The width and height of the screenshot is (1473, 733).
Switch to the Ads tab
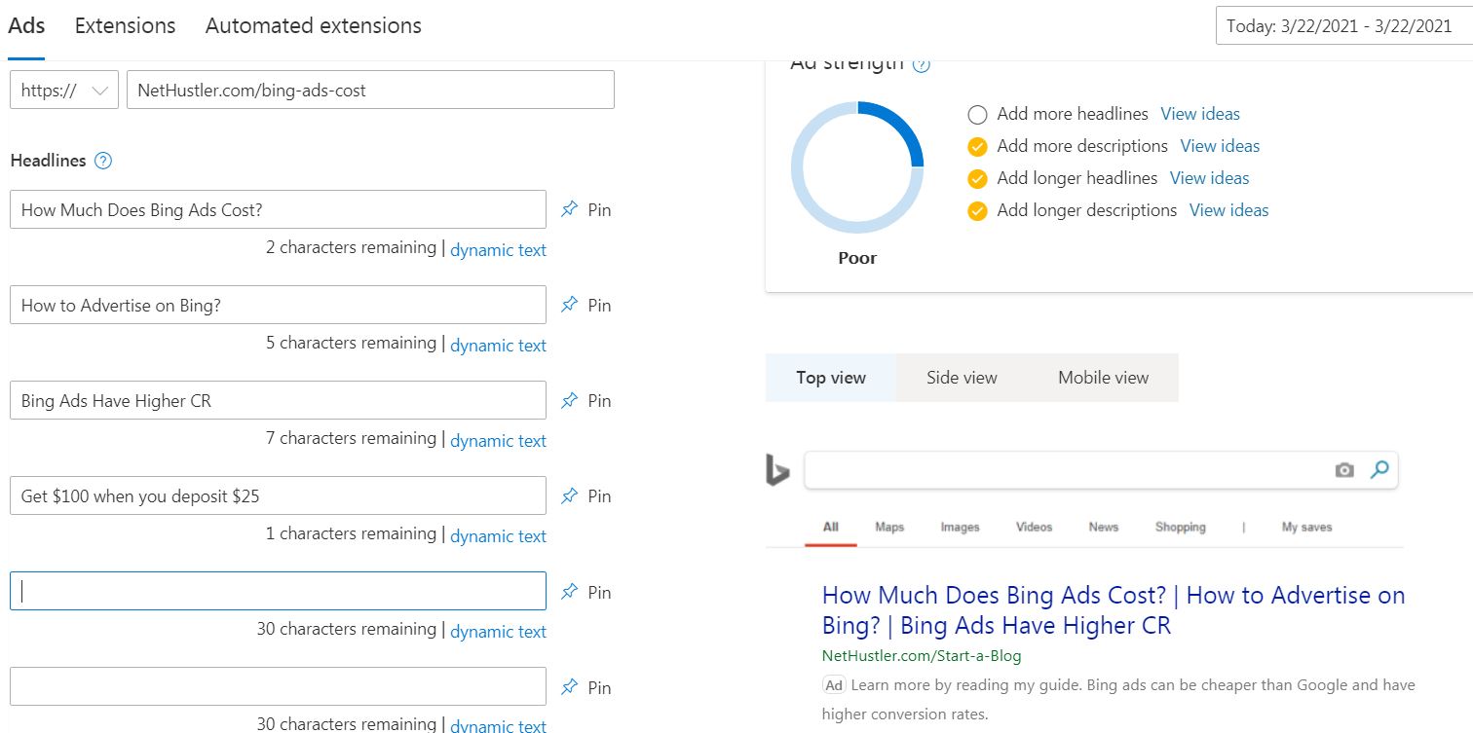click(x=26, y=25)
